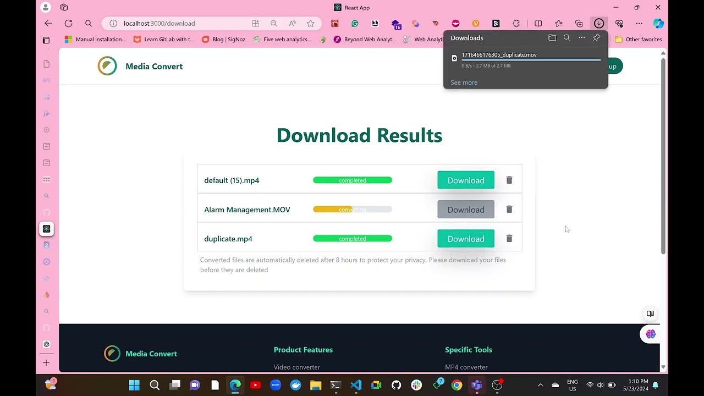Delete the duplicate.mp4 entry with trash icon

(x=509, y=239)
